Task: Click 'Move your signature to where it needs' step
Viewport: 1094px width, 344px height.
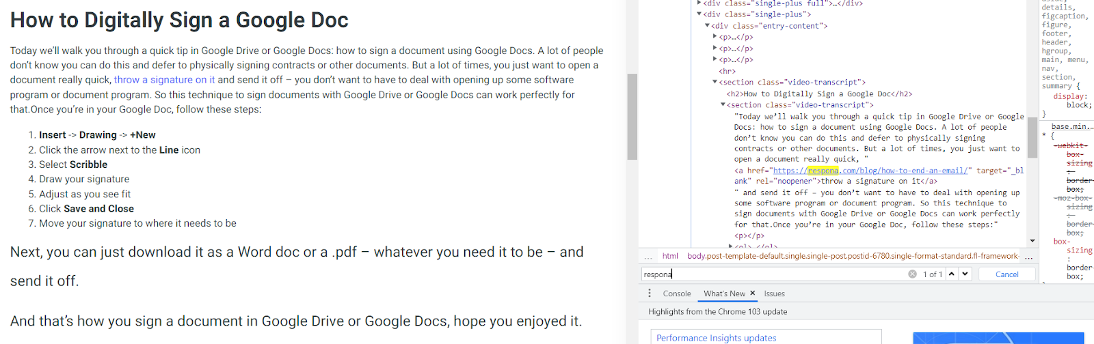Action: 137,224
